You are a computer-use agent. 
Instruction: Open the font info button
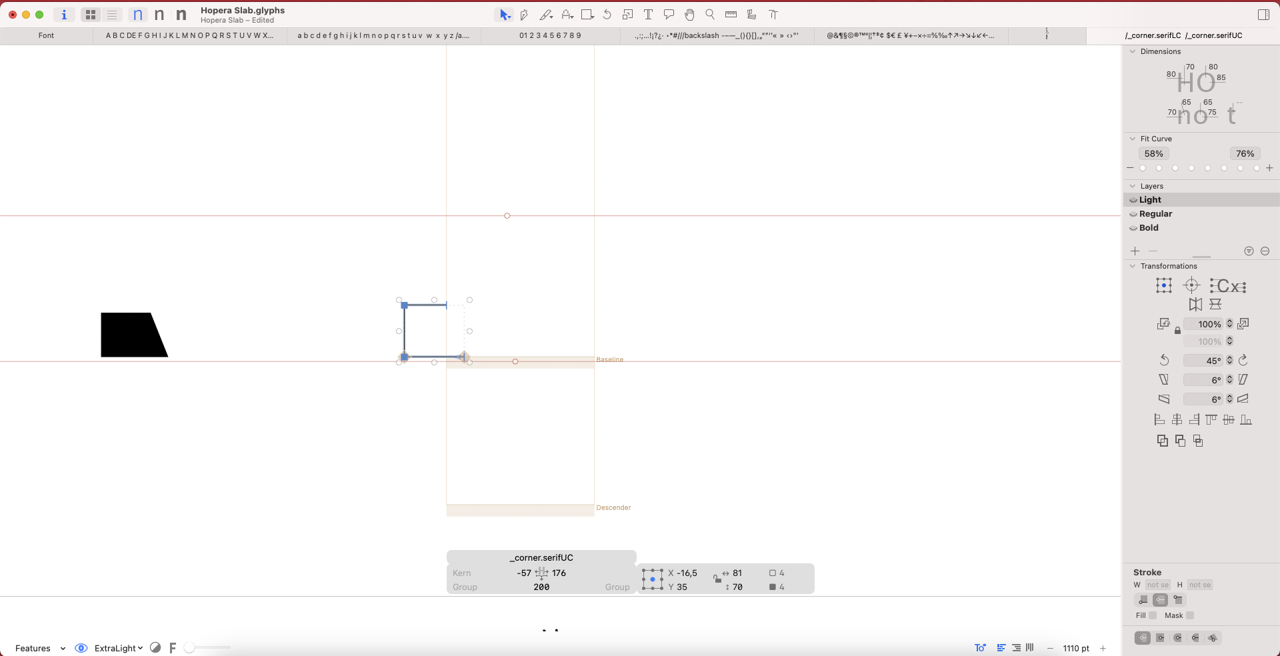(64, 15)
